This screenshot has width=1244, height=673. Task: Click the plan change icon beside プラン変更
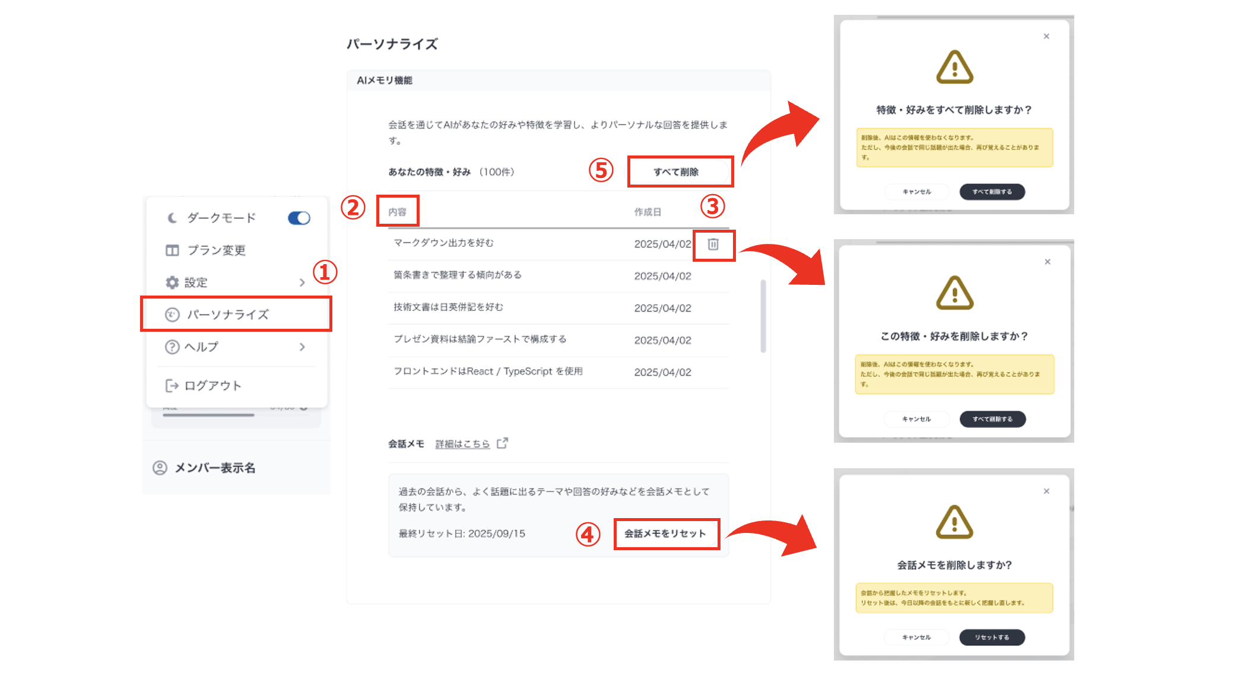(x=172, y=250)
